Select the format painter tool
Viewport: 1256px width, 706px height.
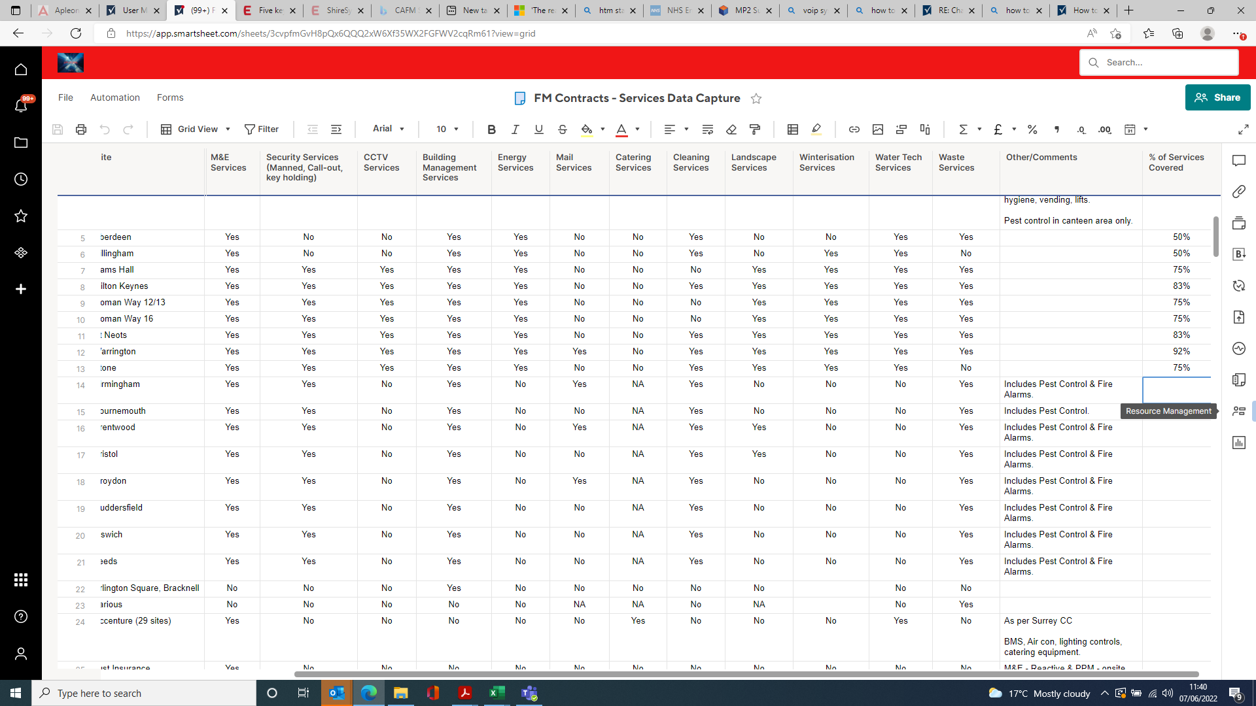755,129
